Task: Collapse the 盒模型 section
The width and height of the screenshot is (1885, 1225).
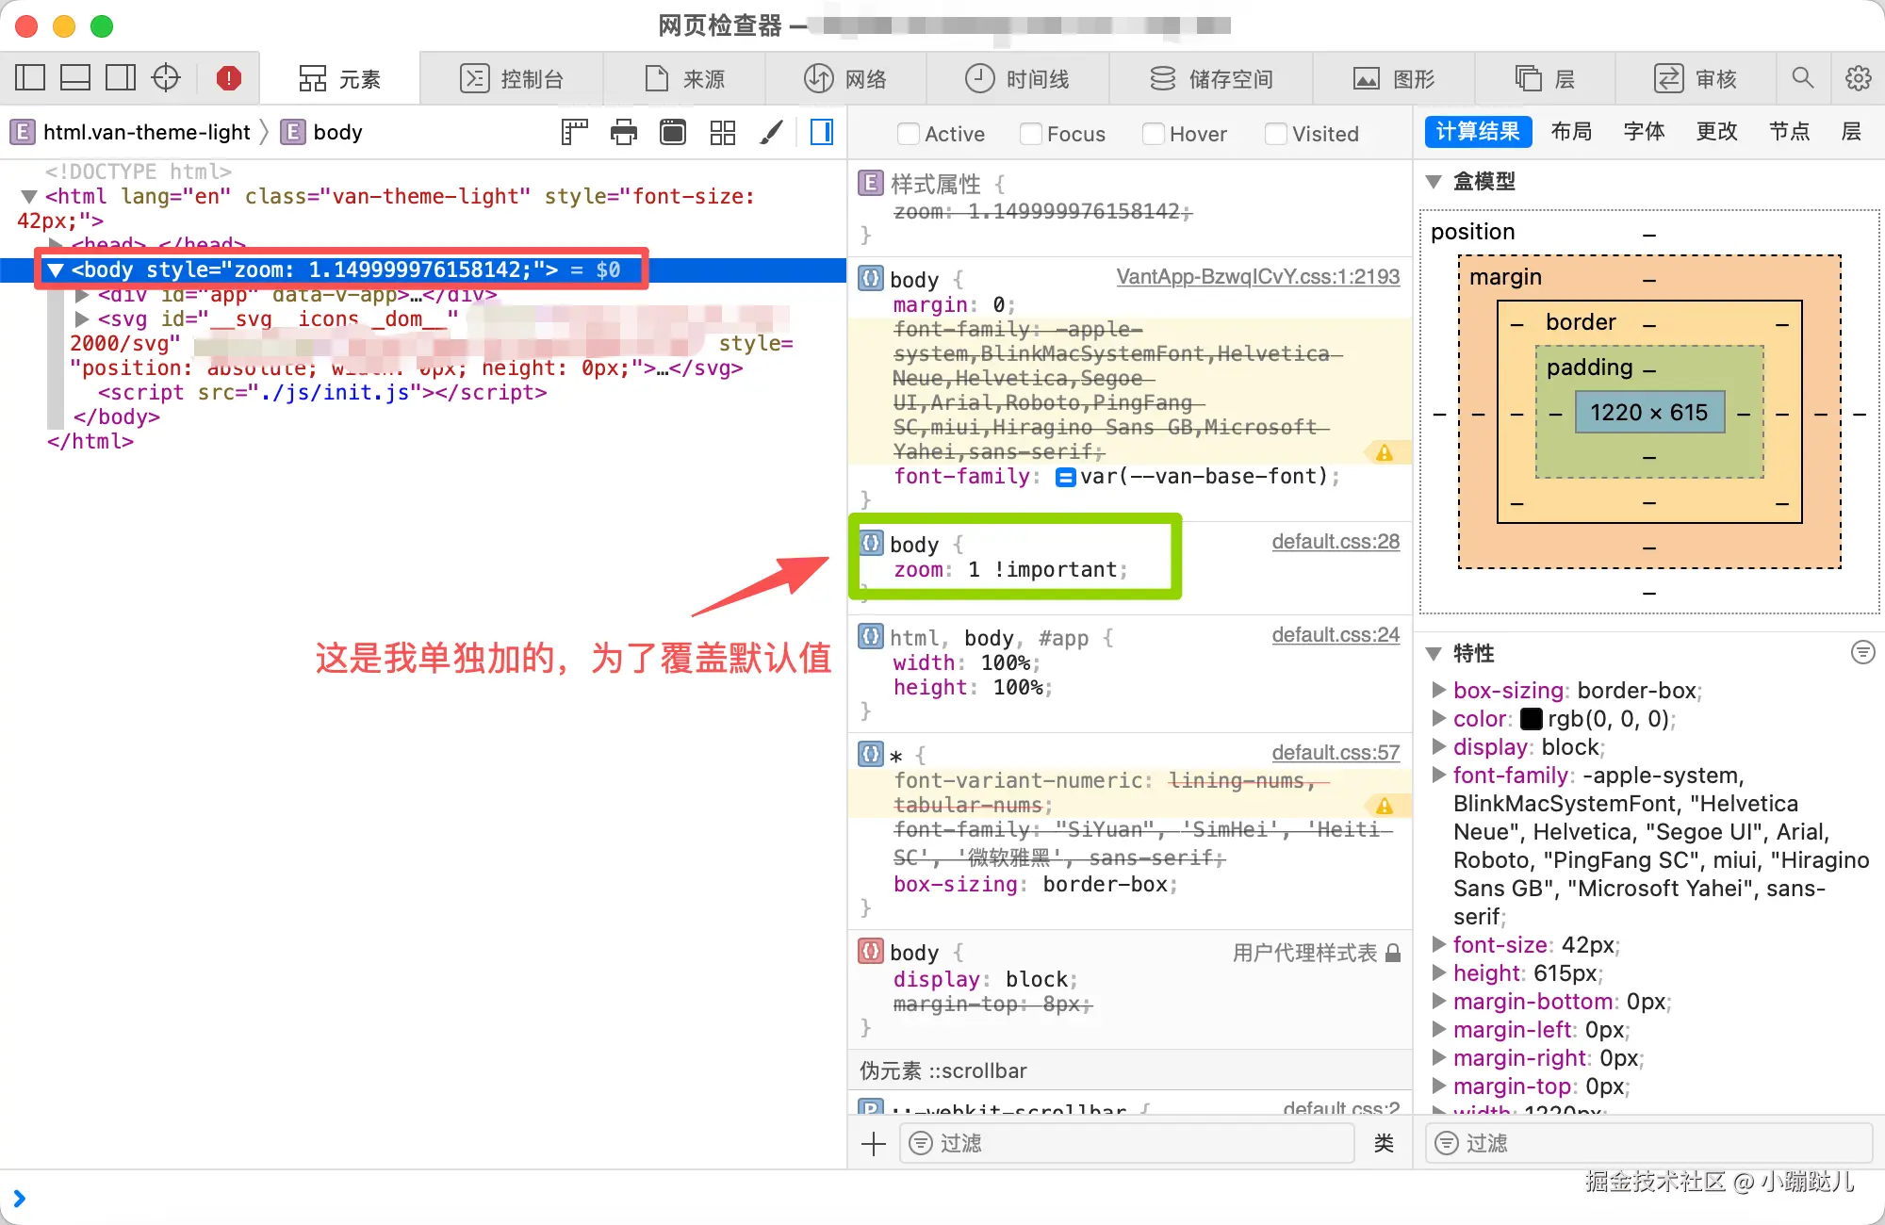Action: (1434, 182)
